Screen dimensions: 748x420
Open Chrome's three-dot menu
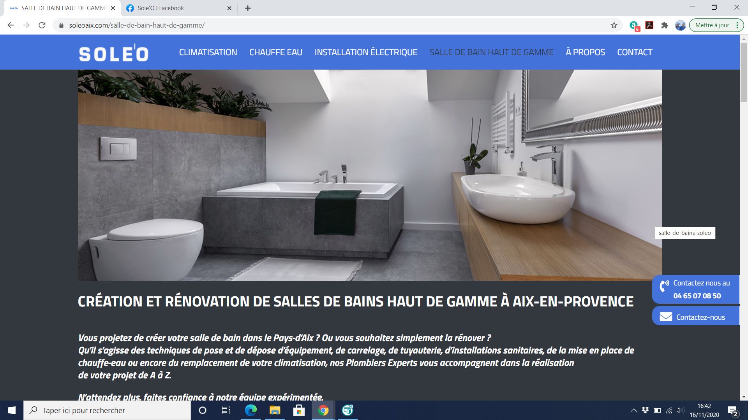[737, 25]
